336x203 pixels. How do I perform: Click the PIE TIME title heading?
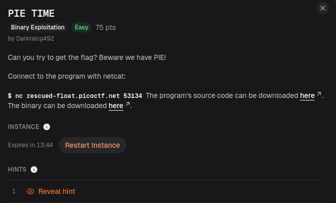31,14
